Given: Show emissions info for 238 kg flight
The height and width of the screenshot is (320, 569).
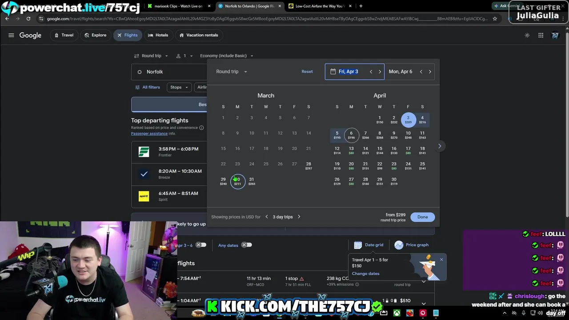Looking at the screenshot, I should pos(357,284).
